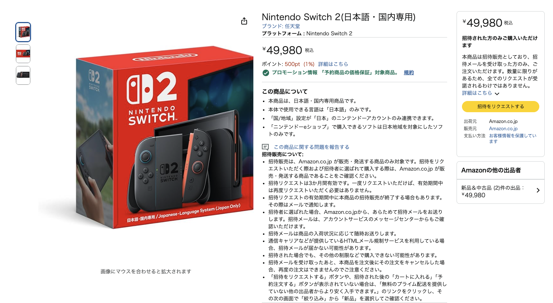The image size is (553, 303).
Task: Click the green checkmark promotion icon
Action: [x=266, y=73]
